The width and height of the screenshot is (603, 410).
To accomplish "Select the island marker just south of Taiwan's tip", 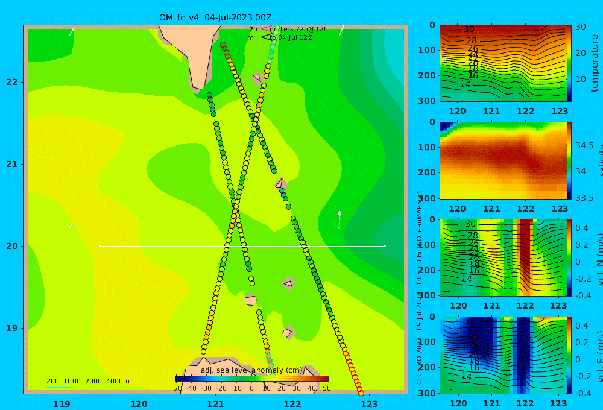I will pos(257,78).
